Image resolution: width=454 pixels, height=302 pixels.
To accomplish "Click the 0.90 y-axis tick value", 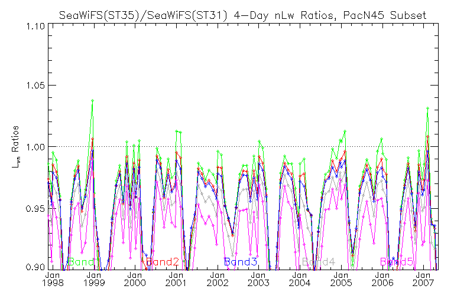I will tap(35, 267).
